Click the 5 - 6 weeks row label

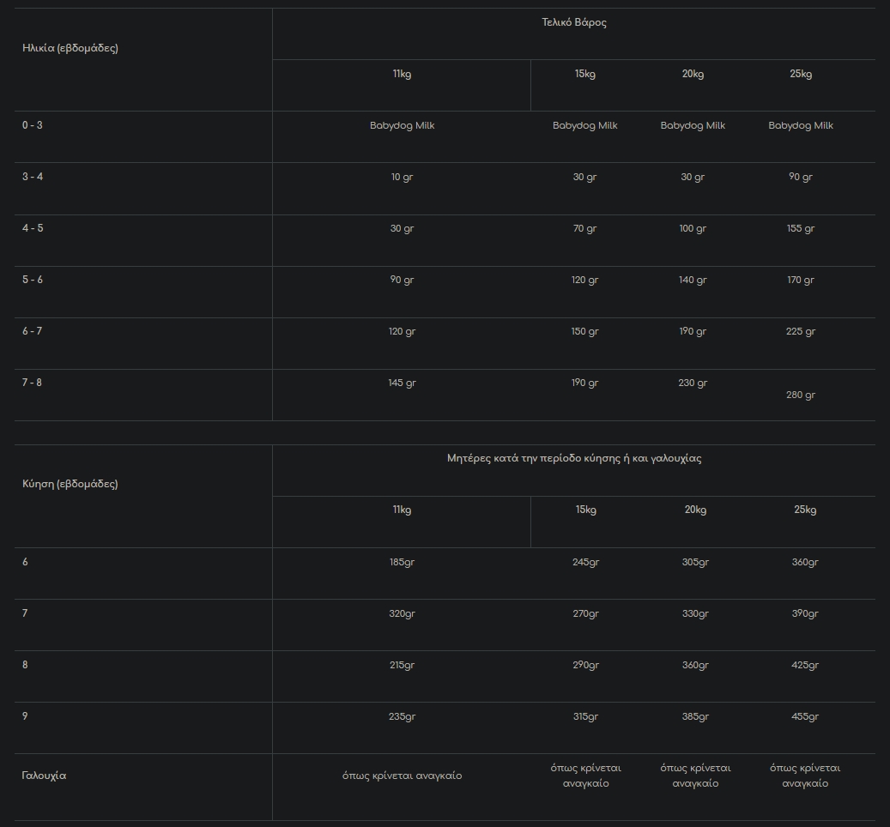[33, 280]
